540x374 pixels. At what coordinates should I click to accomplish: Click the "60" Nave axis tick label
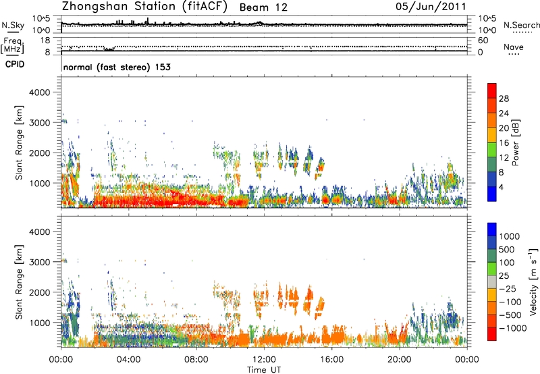click(x=483, y=41)
